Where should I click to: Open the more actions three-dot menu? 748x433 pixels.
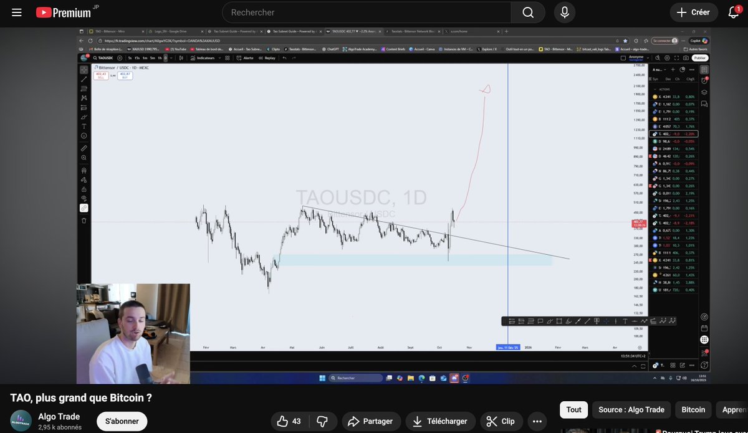point(537,421)
